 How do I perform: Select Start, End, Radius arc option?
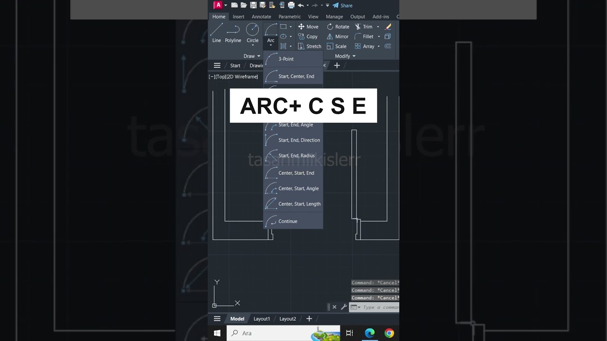[293, 155]
